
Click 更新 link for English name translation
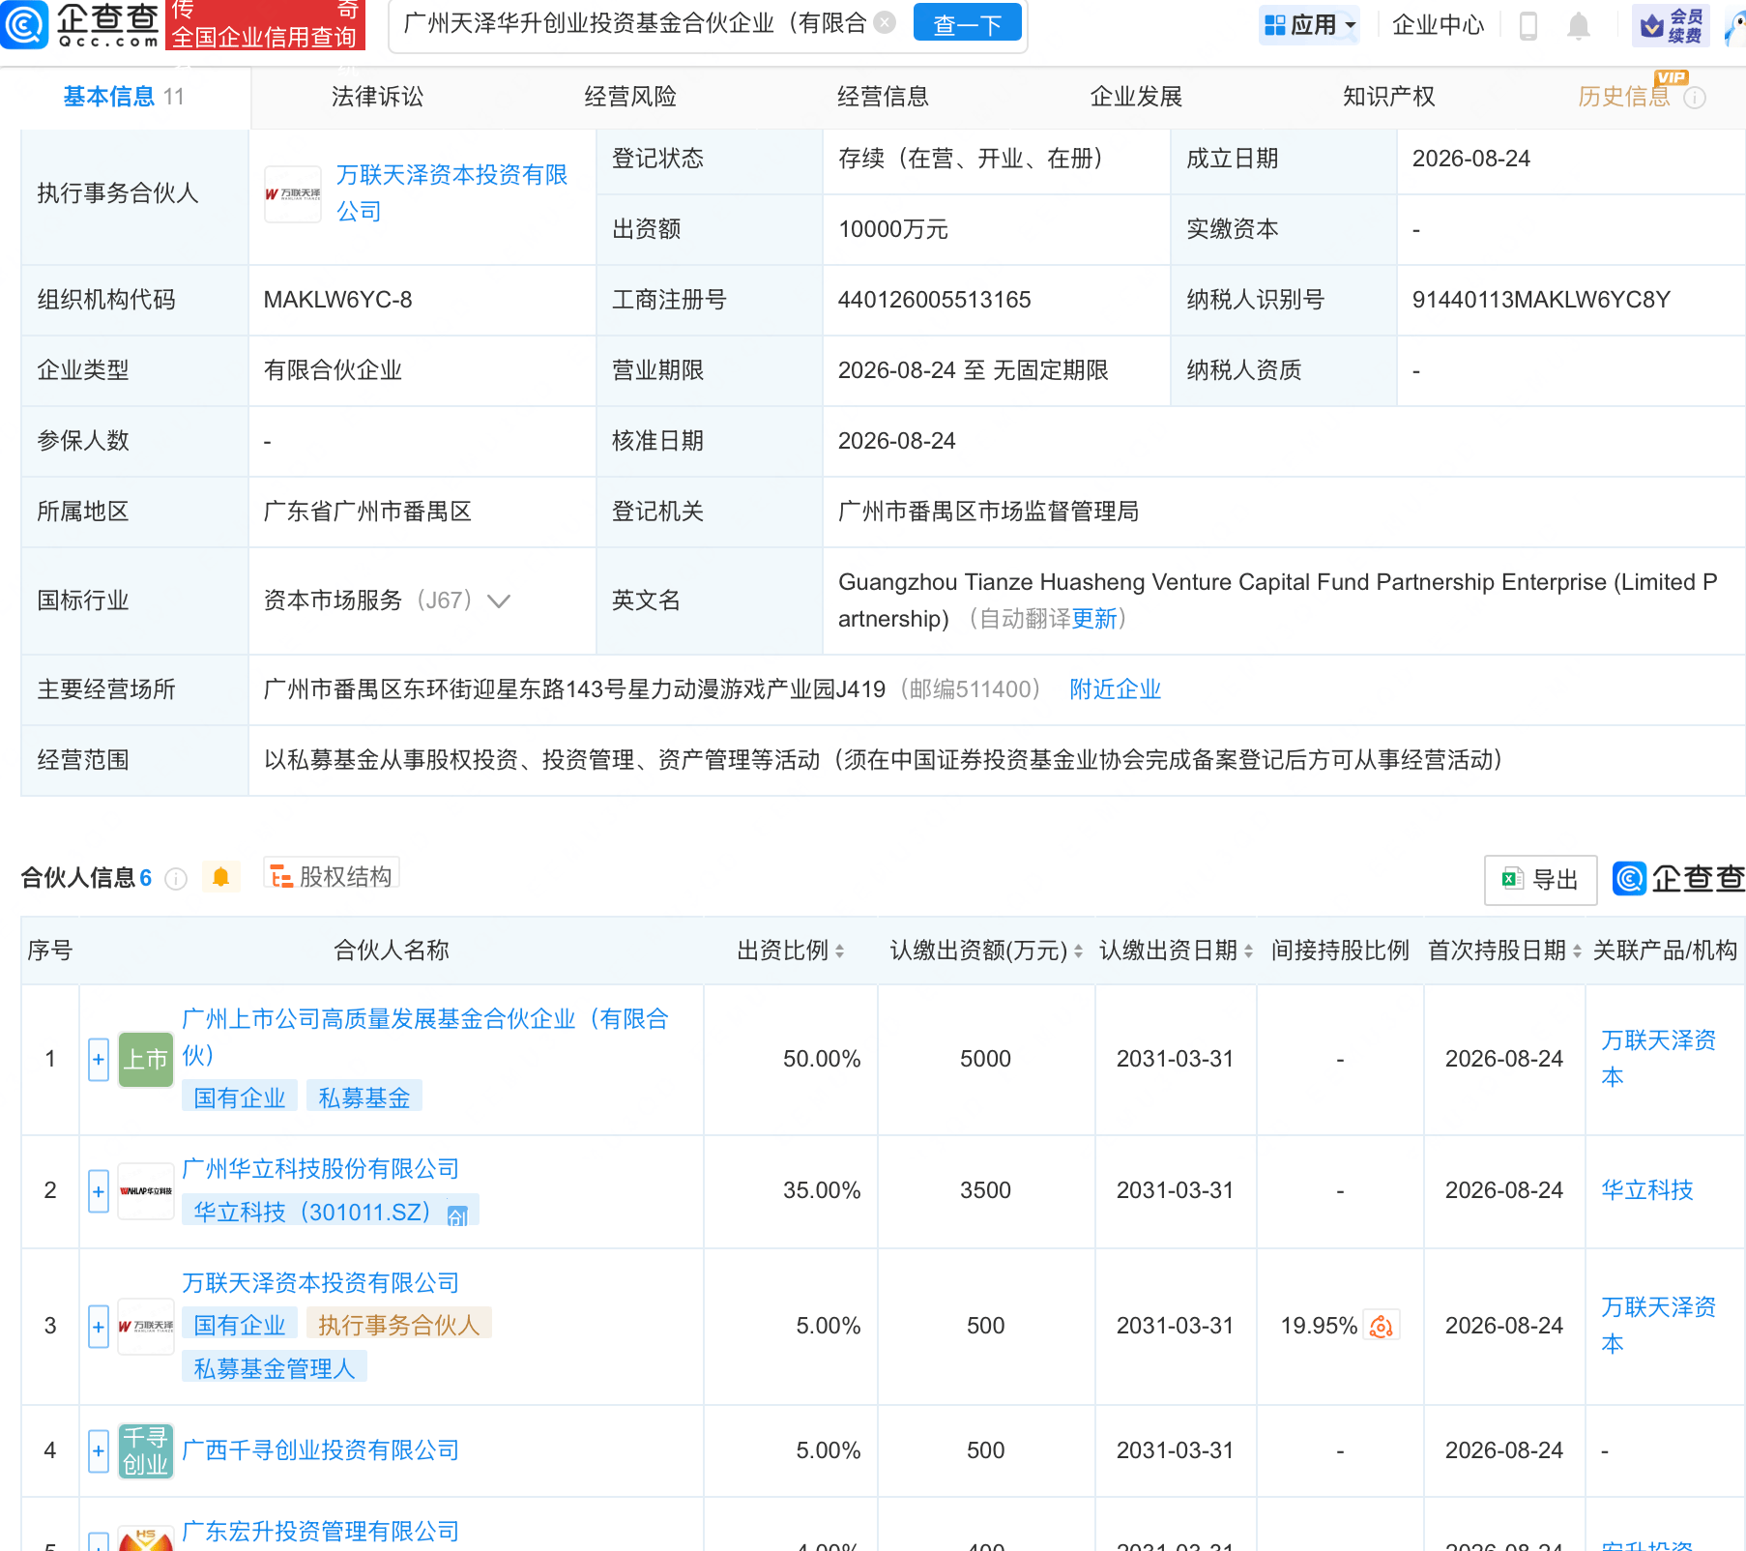click(x=1094, y=619)
